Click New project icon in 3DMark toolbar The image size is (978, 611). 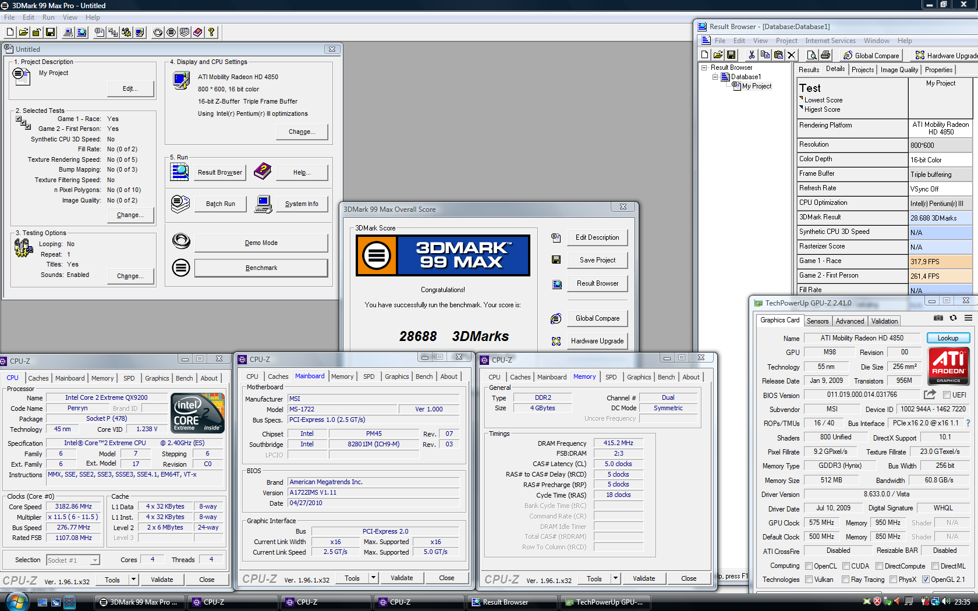pos(10,33)
